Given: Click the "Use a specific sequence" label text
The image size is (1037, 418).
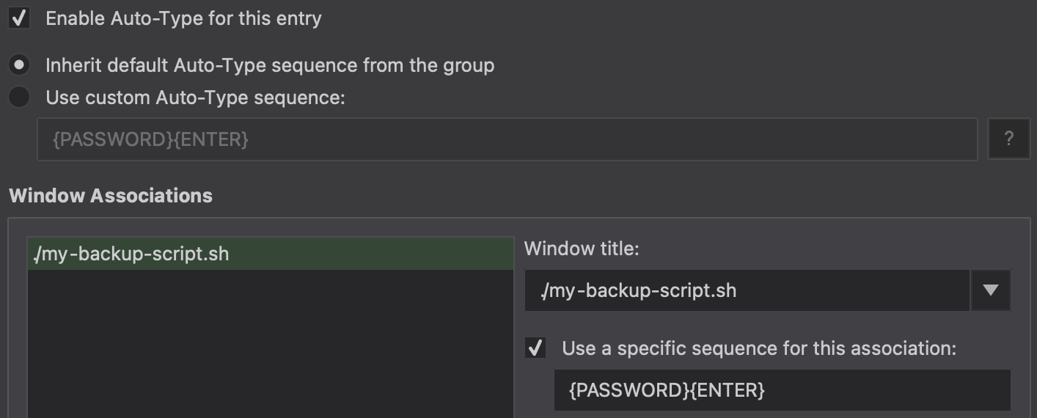Looking at the screenshot, I should pyautogui.click(x=759, y=348).
